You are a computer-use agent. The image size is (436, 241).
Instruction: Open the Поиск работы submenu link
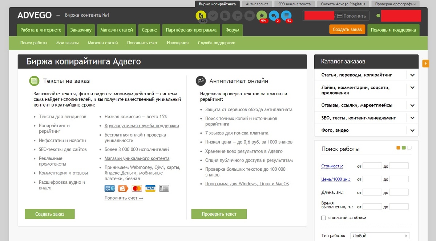34,43
